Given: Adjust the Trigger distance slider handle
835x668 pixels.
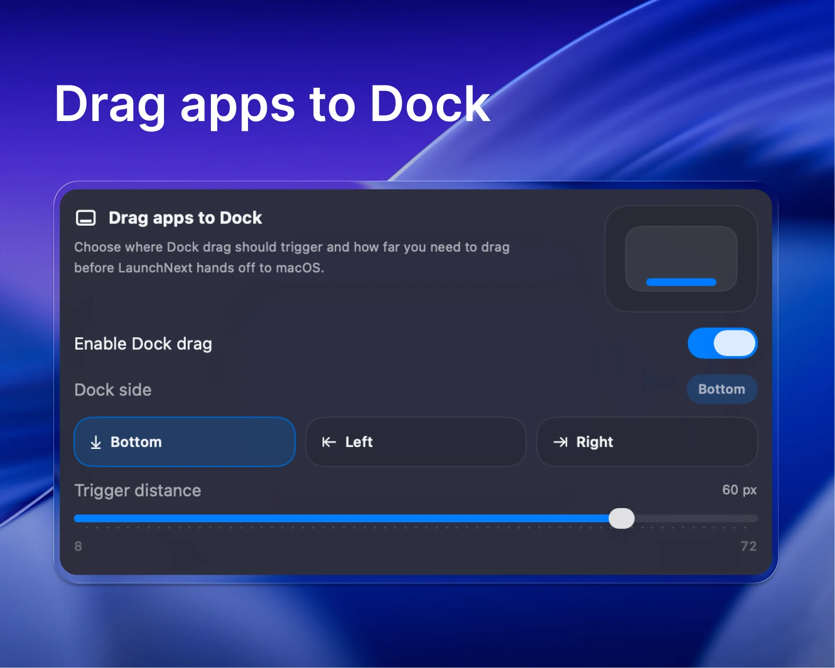Looking at the screenshot, I should click(622, 518).
